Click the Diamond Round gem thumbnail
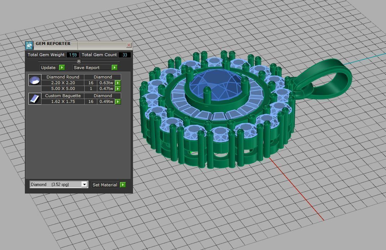 [35, 80]
